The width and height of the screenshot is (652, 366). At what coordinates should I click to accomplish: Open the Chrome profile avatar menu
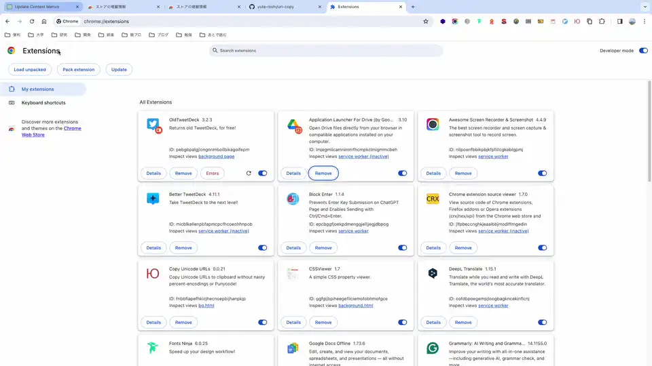tap(632, 22)
